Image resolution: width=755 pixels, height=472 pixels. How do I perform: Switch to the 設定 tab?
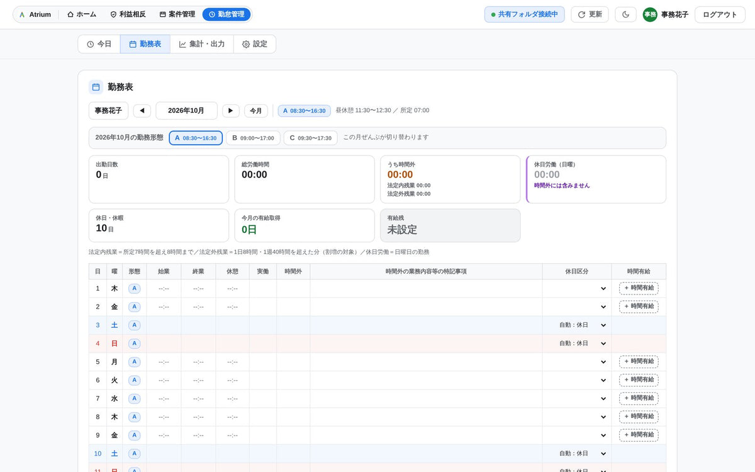(255, 44)
